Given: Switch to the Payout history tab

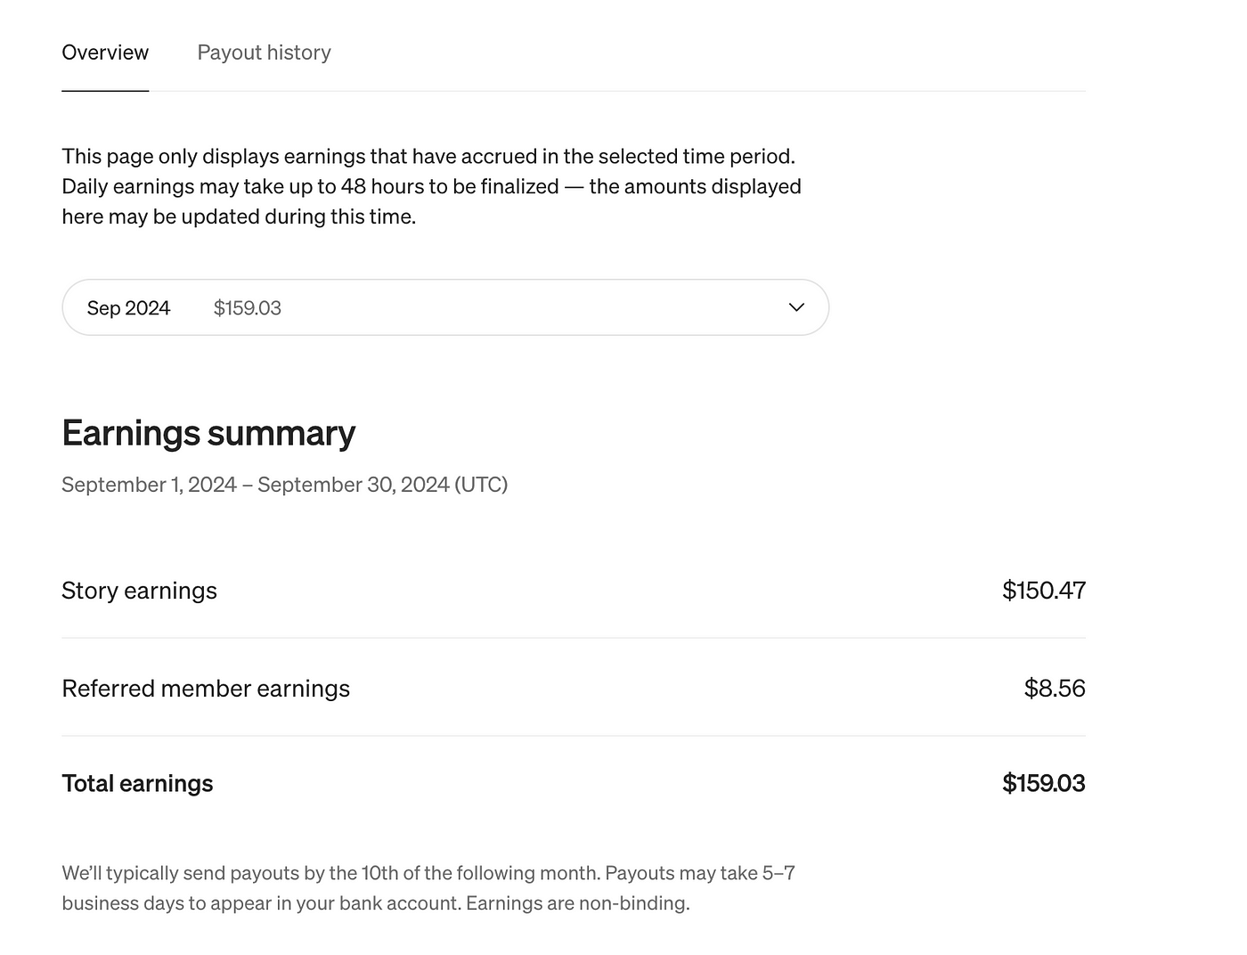Looking at the screenshot, I should 264,53.
